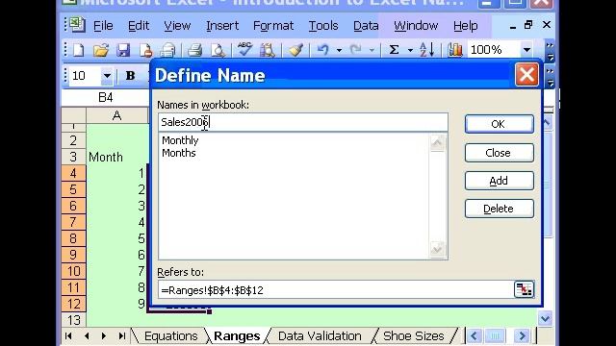Click the Add button
The image size is (616, 346).
499,181
